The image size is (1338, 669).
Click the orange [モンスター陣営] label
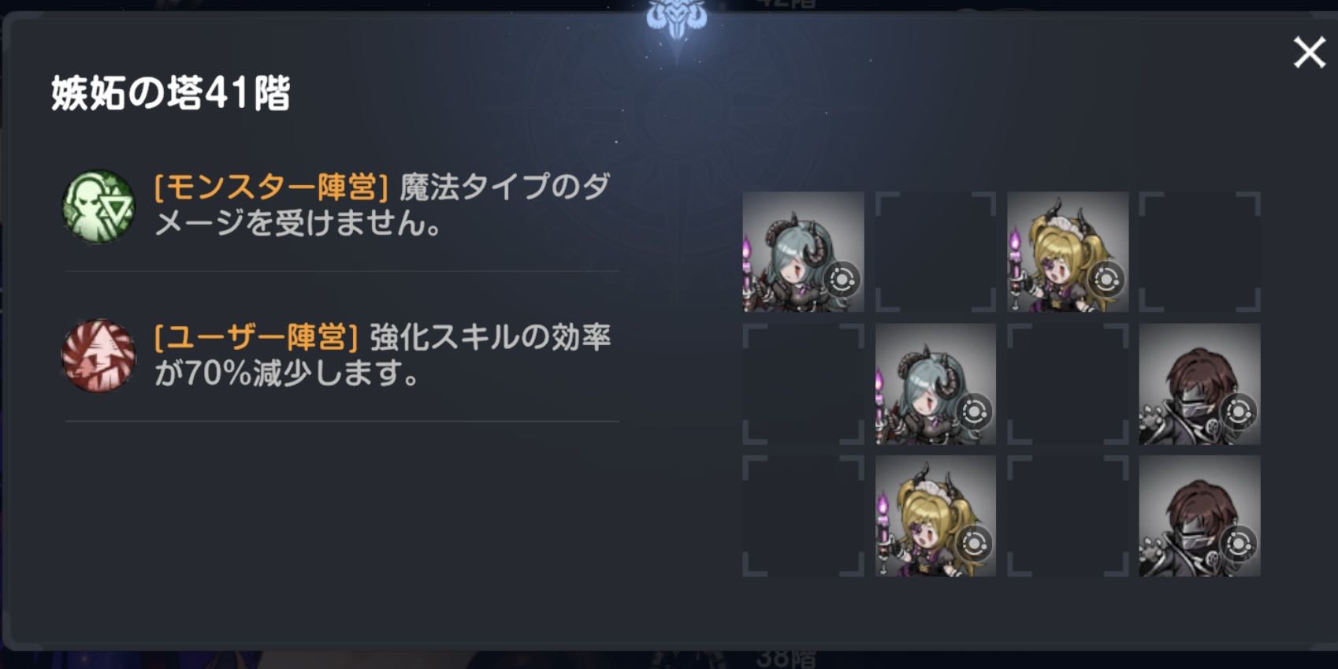click(271, 188)
